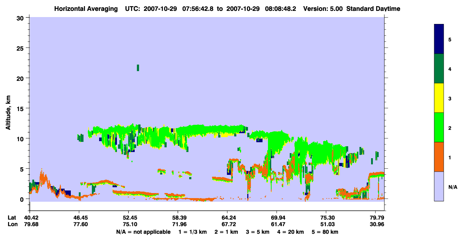
Task: Click the 'Lon' row label
Action: click(x=12, y=224)
